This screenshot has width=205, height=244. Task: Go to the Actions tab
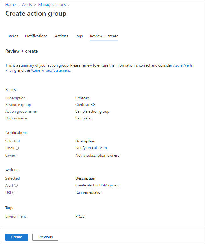pos(61,36)
